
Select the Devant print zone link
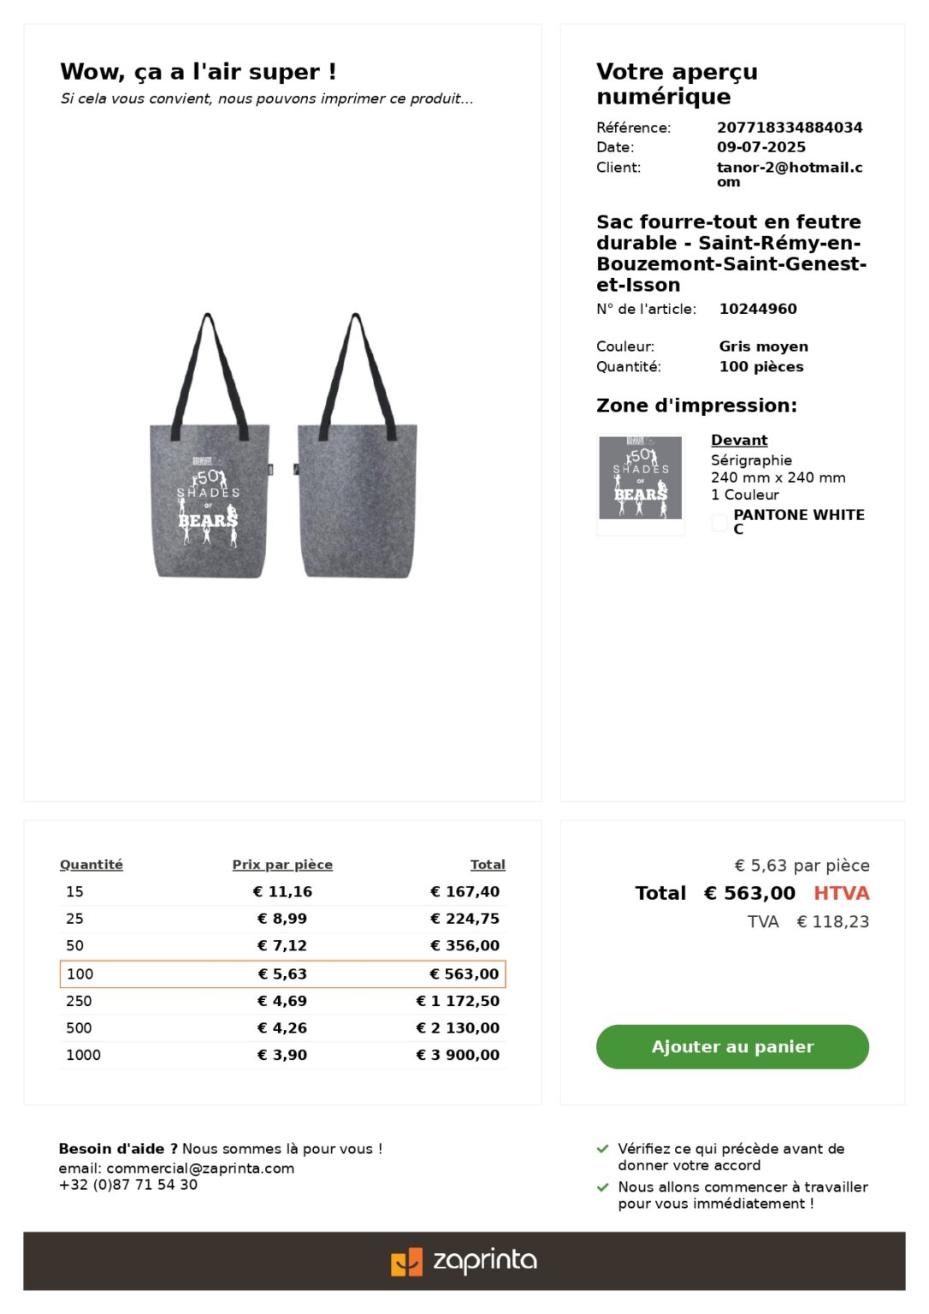pos(739,440)
